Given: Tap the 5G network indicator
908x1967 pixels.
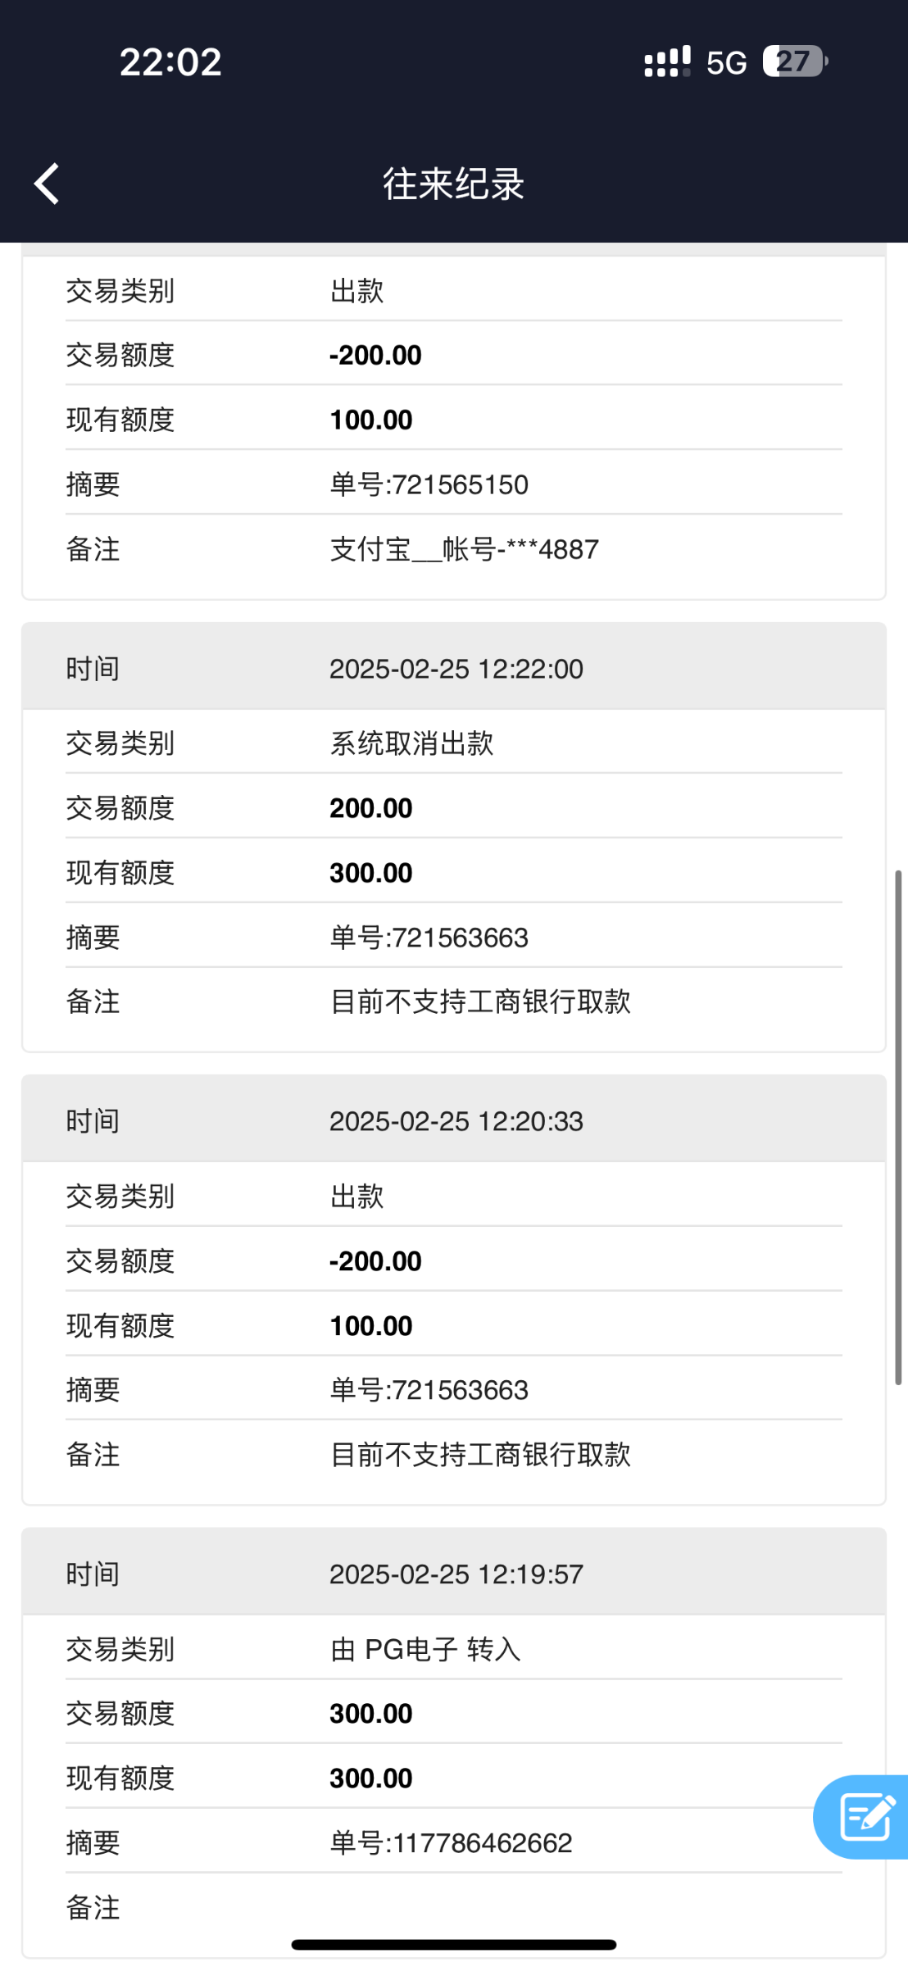Looking at the screenshot, I should (726, 63).
